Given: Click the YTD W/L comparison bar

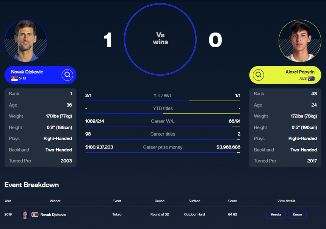Looking at the screenshot, I should tap(163, 101).
